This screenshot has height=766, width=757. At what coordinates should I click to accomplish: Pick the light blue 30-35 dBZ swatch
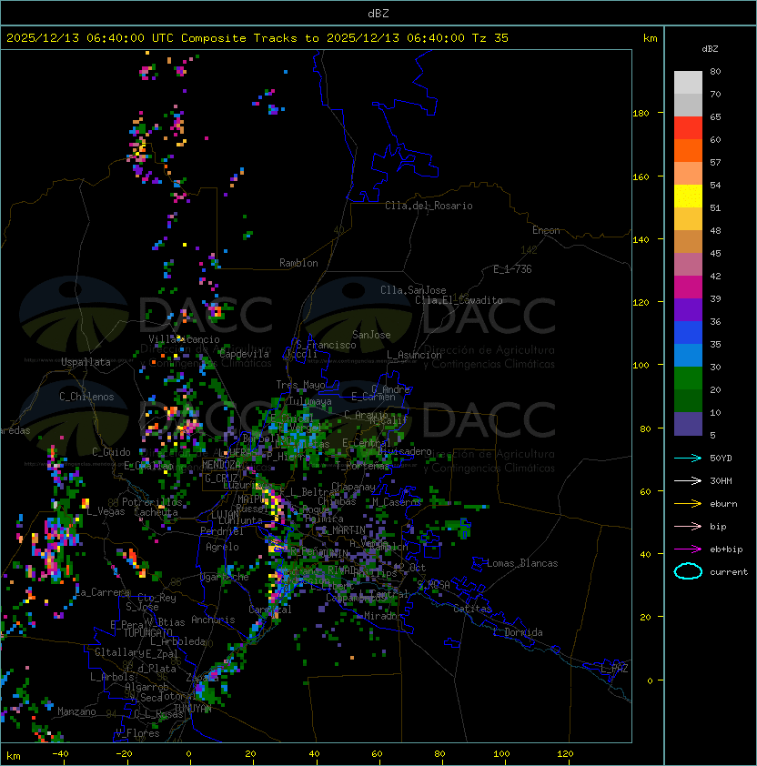pos(688,355)
